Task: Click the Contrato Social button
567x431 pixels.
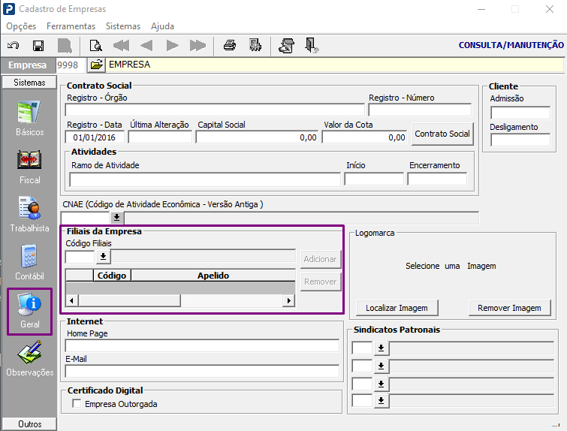Action: point(442,134)
